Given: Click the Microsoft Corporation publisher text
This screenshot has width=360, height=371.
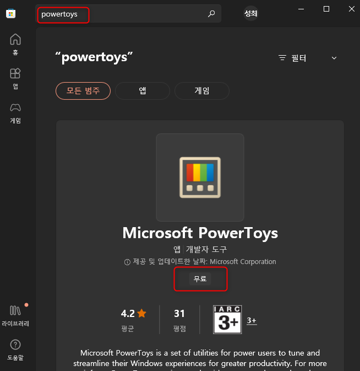Looking at the screenshot, I should 243,262.
